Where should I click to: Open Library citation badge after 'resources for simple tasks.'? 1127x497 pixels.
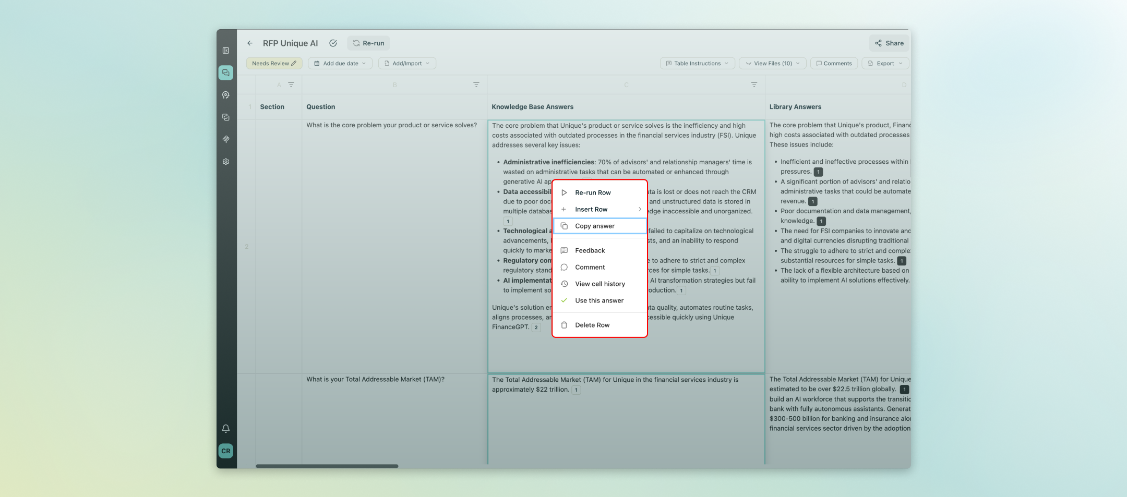click(x=902, y=261)
